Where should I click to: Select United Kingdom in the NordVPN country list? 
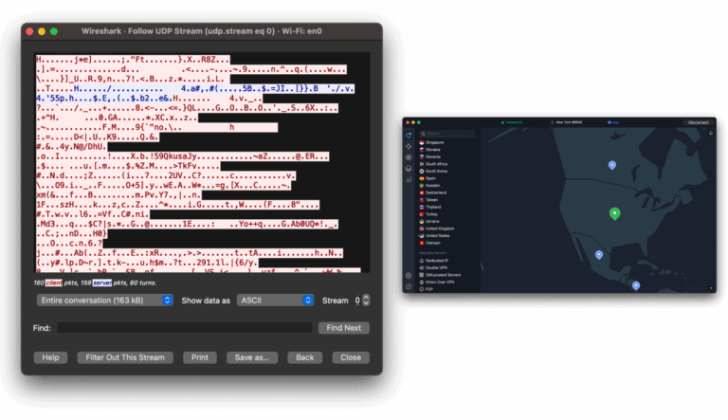click(437, 228)
